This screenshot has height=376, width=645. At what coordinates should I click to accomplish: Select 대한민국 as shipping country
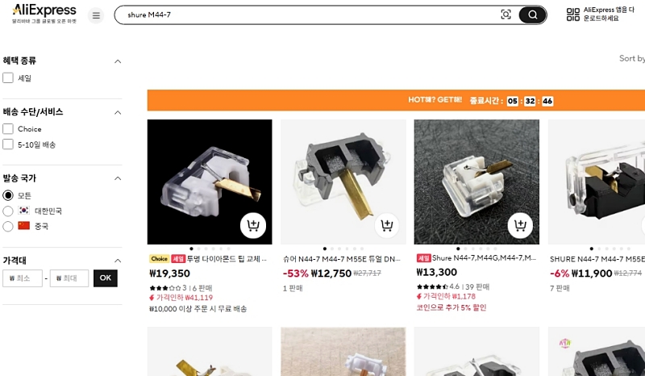pyautogui.click(x=8, y=211)
